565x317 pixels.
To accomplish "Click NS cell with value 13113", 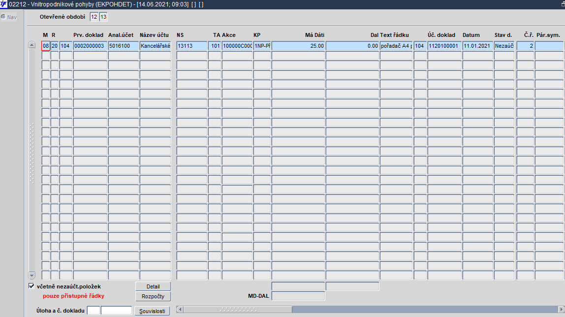I will click(192, 46).
